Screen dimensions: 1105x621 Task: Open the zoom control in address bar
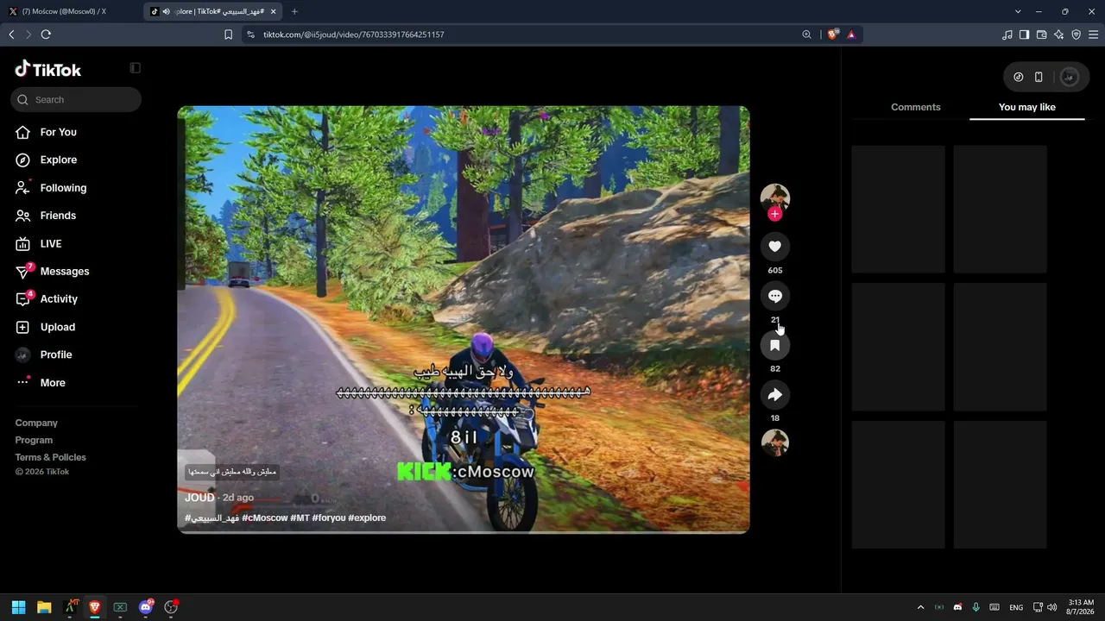coord(806,34)
